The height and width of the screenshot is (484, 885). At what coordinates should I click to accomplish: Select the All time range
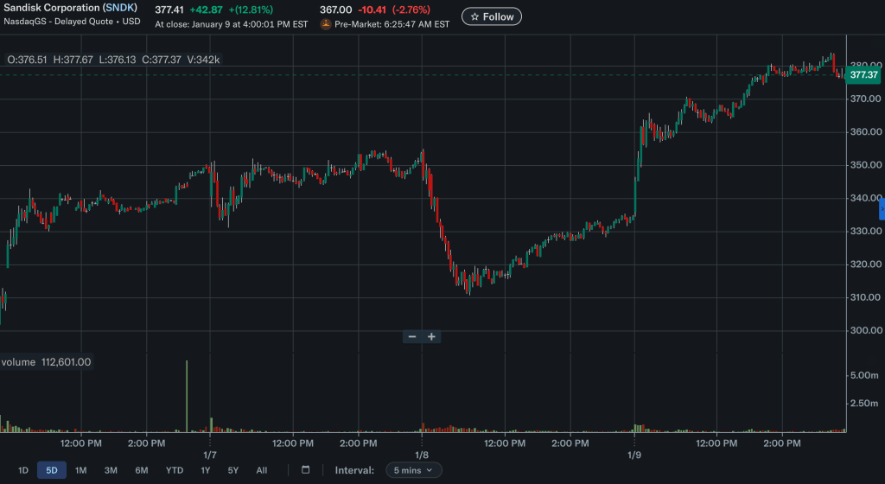coord(262,470)
